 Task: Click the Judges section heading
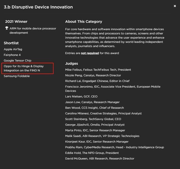[x=71, y=64]
